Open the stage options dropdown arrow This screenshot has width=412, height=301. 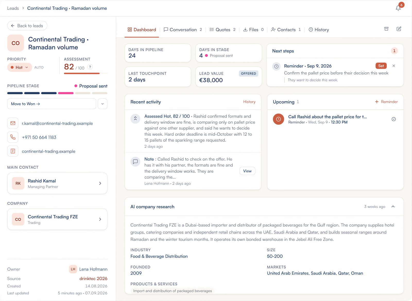tap(102, 104)
